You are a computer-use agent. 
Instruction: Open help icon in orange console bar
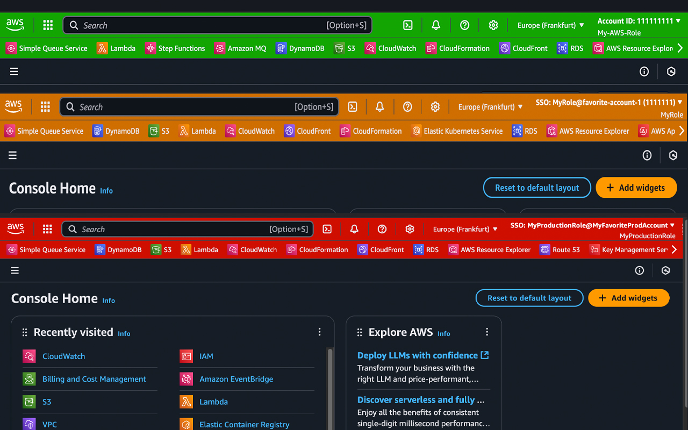(407, 107)
